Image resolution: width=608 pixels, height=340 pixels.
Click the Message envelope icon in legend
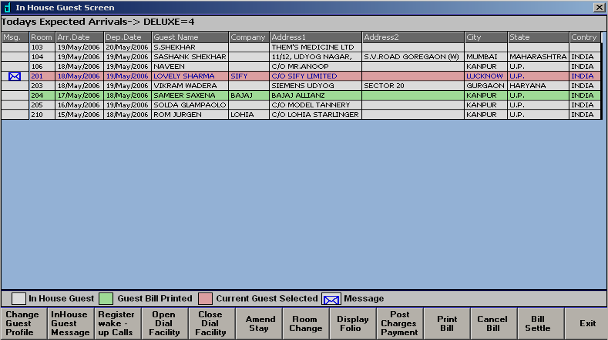point(331,299)
